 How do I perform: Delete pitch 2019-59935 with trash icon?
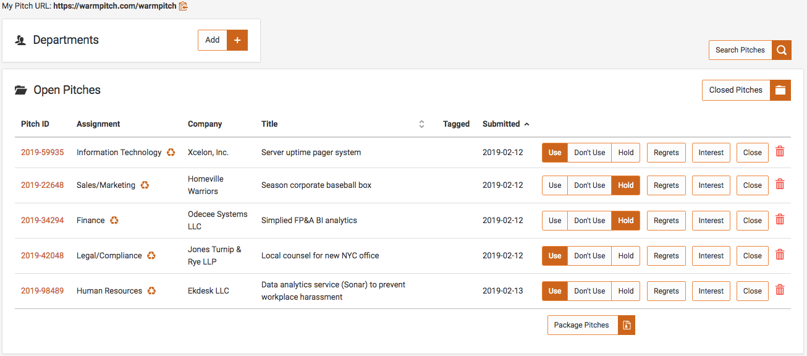pos(780,151)
